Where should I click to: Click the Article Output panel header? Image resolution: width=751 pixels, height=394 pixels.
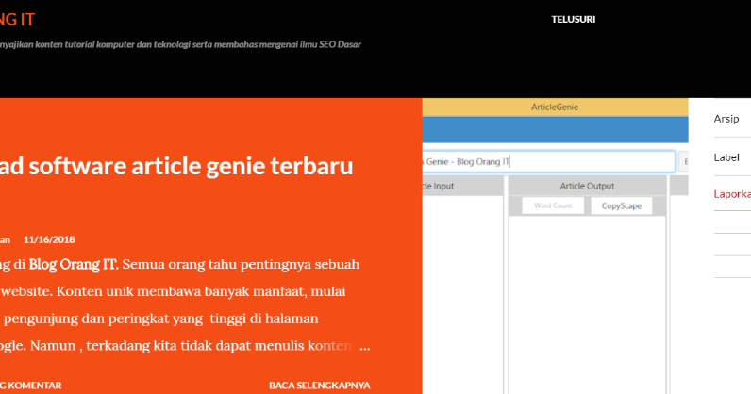(587, 186)
